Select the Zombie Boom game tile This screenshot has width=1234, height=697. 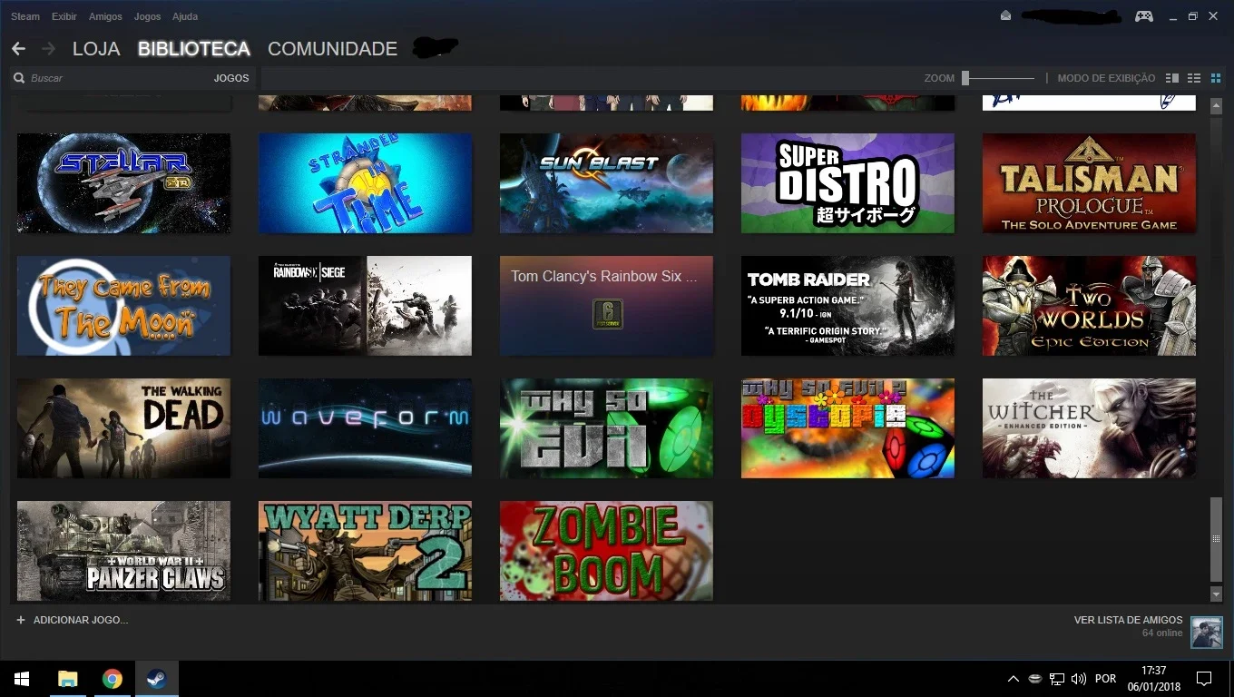(x=606, y=551)
